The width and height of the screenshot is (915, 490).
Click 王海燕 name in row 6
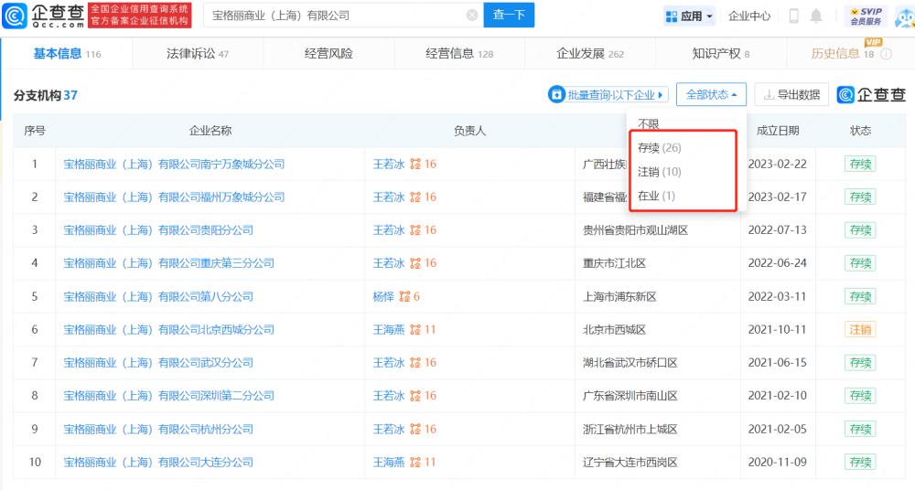[x=389, y=330]
